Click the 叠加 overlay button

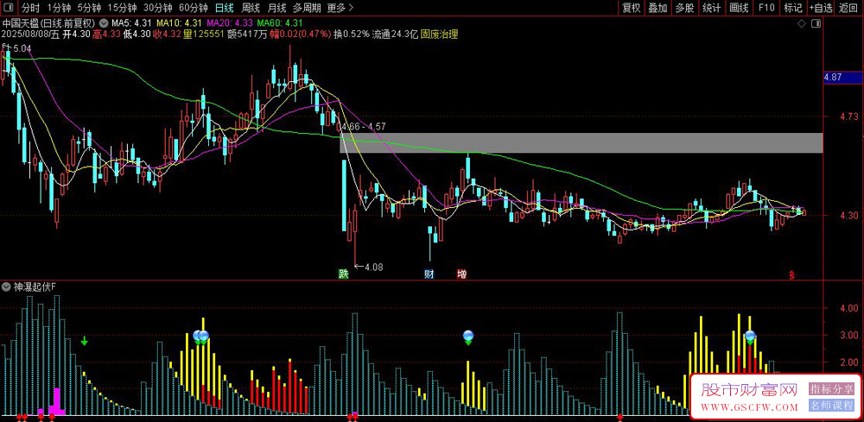click(x=658, y=8)
